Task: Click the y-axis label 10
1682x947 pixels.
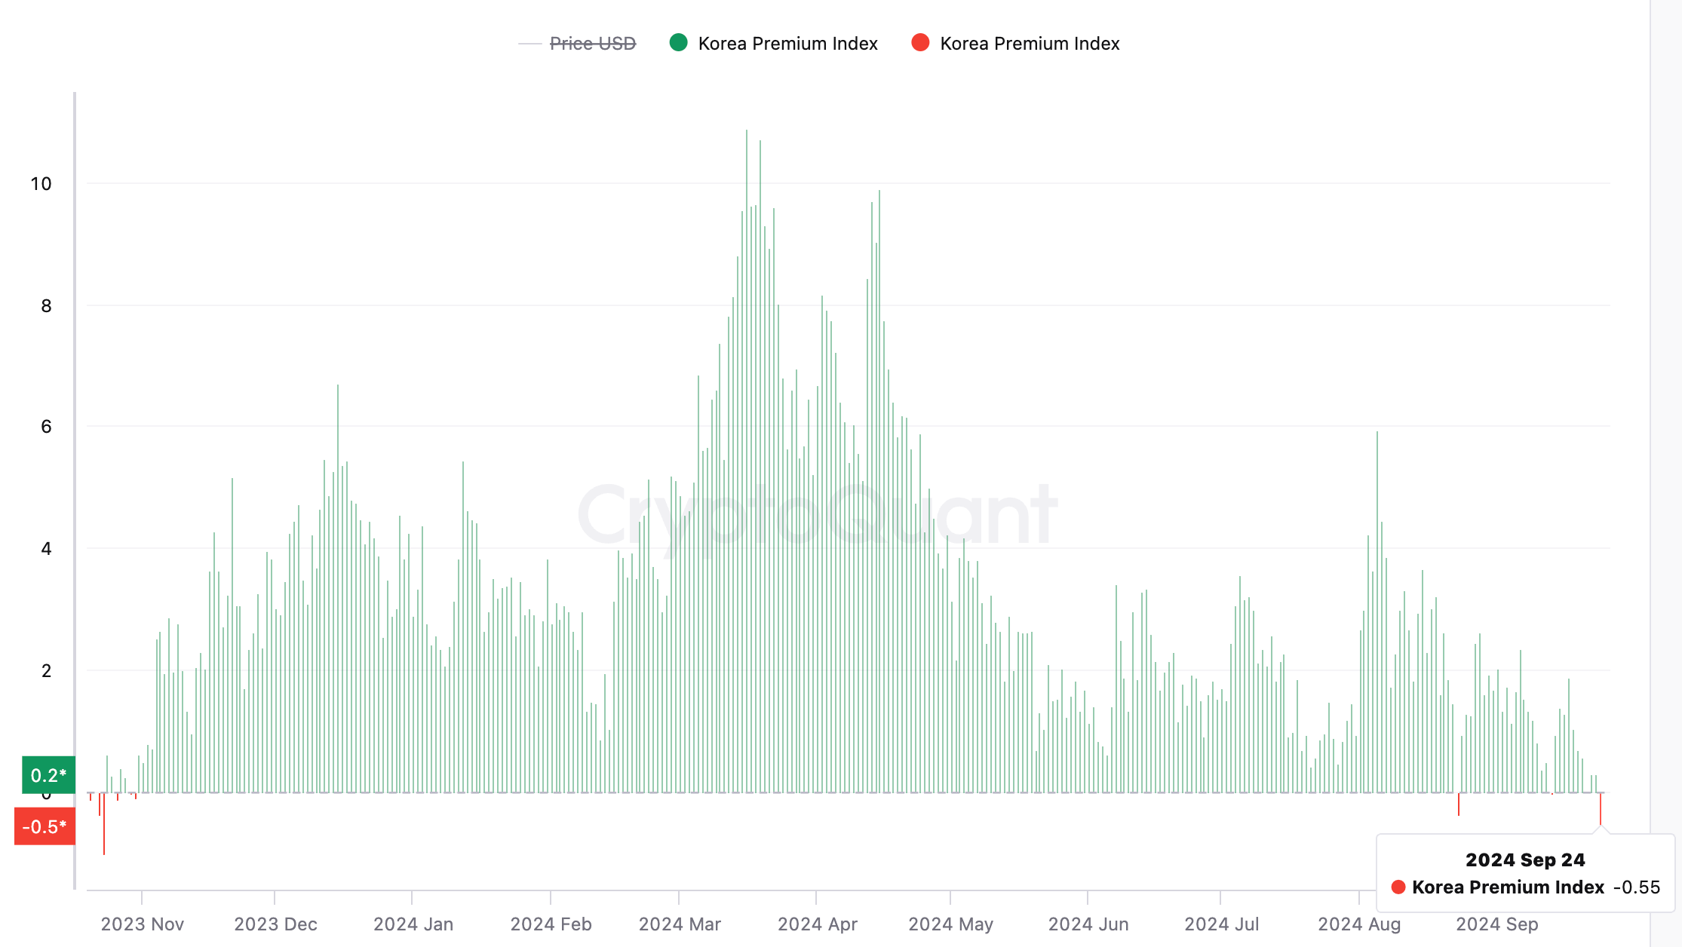Action: [41, 184]
